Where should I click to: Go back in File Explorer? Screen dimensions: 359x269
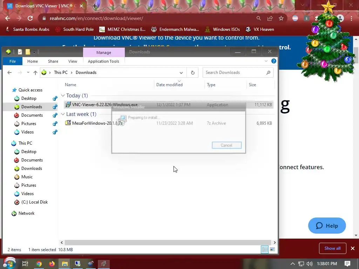tap(9, 73)
